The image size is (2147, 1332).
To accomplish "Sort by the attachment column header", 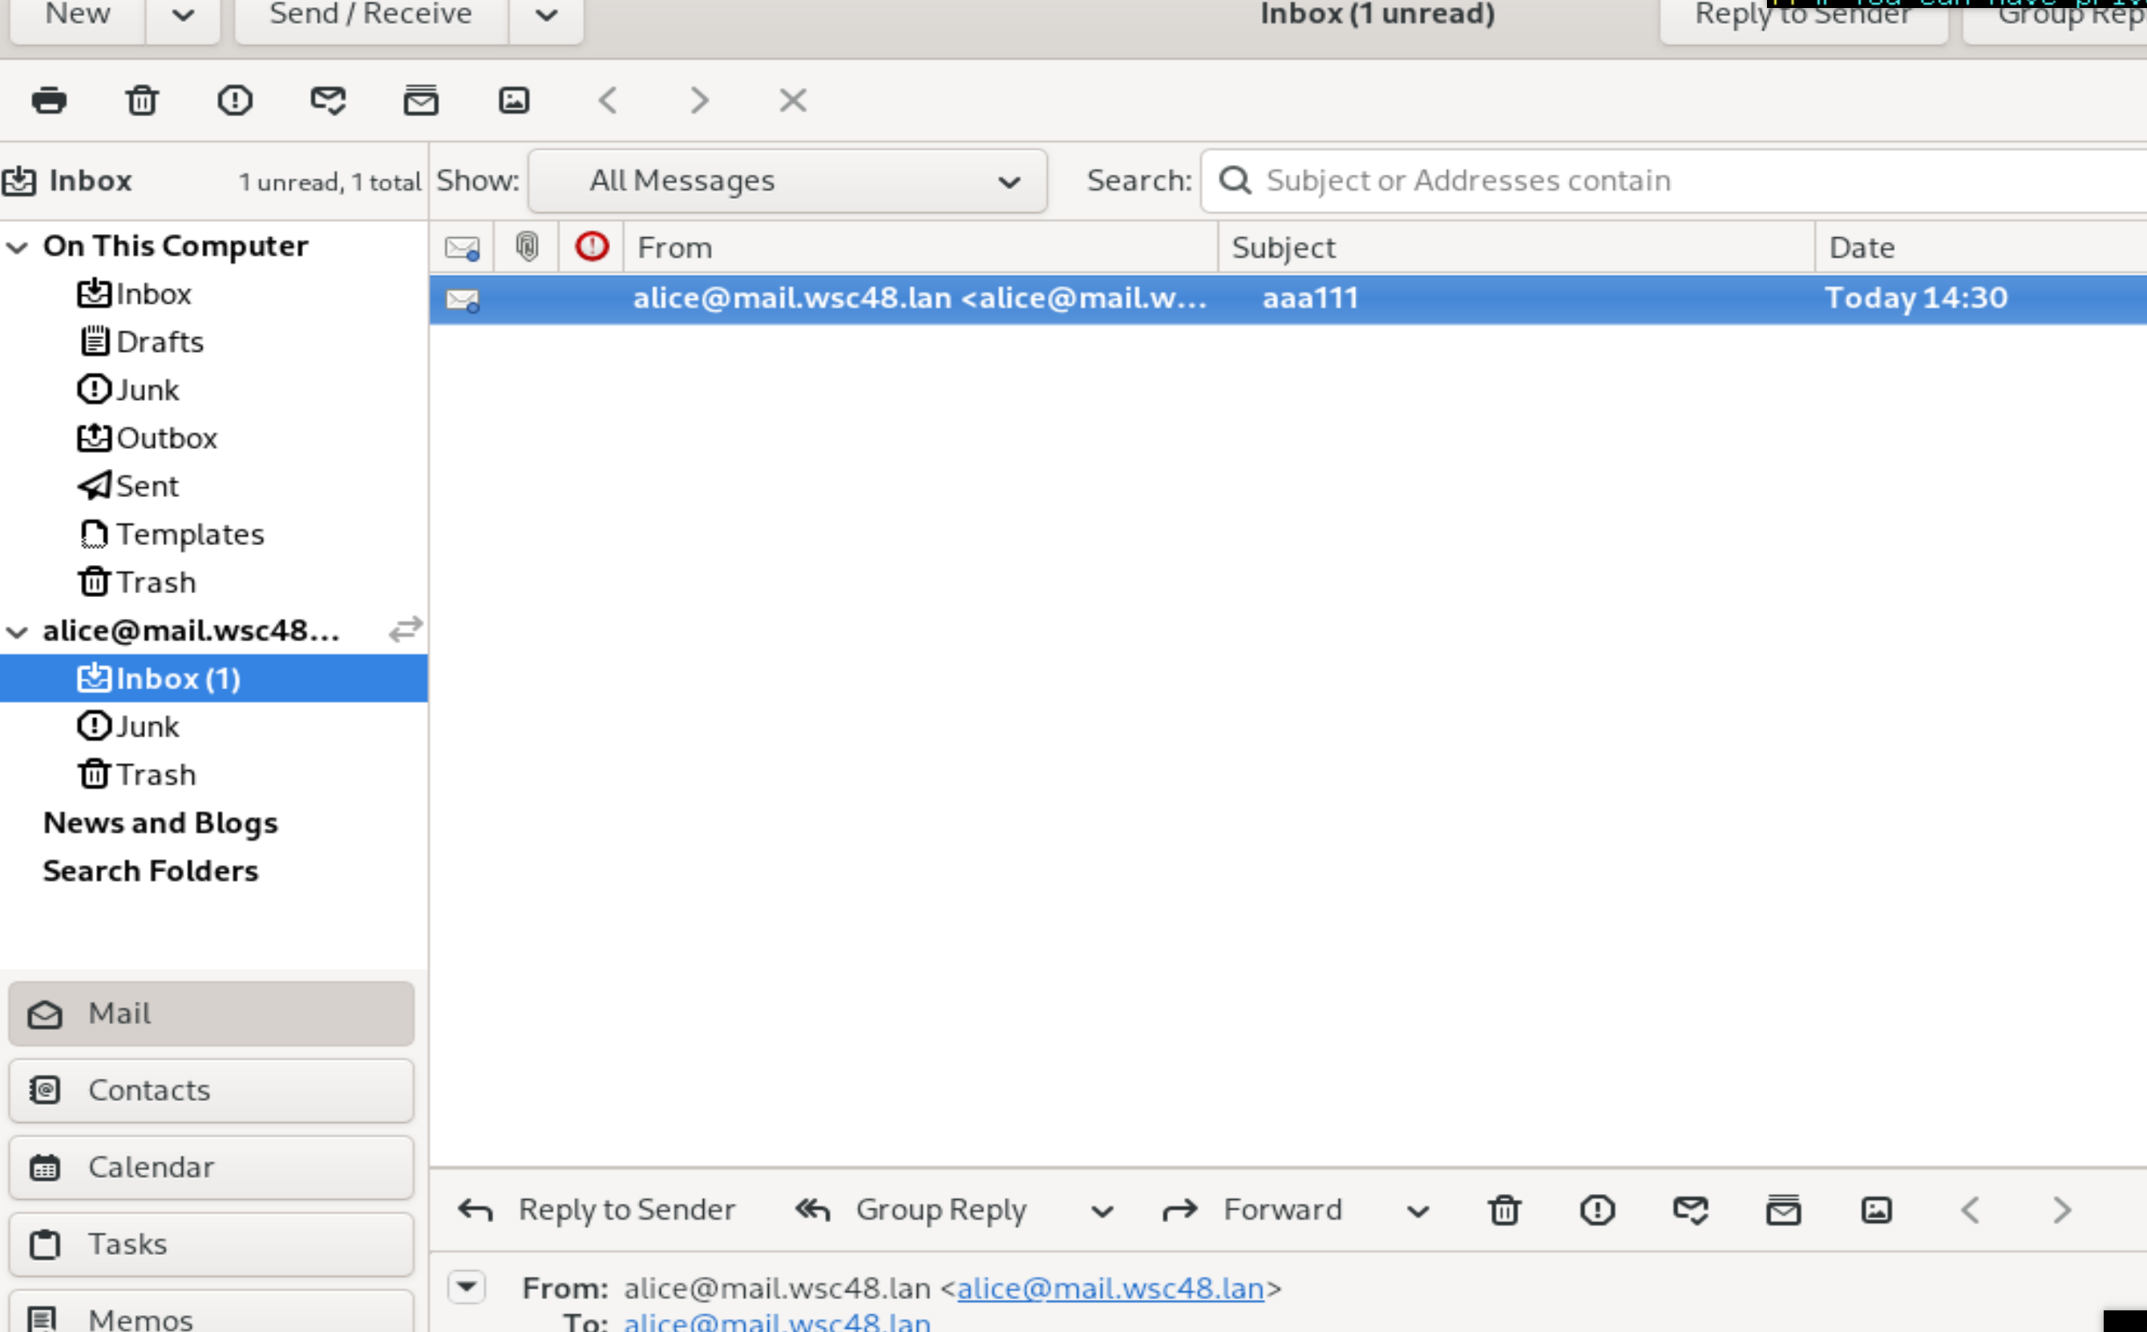I will [527, 247].
